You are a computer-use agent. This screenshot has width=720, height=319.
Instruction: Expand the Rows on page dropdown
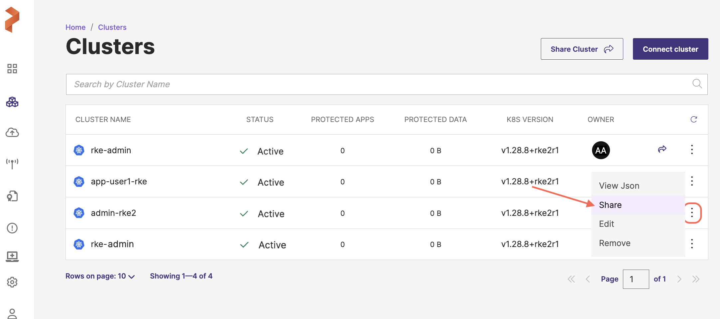click(100, 276)
